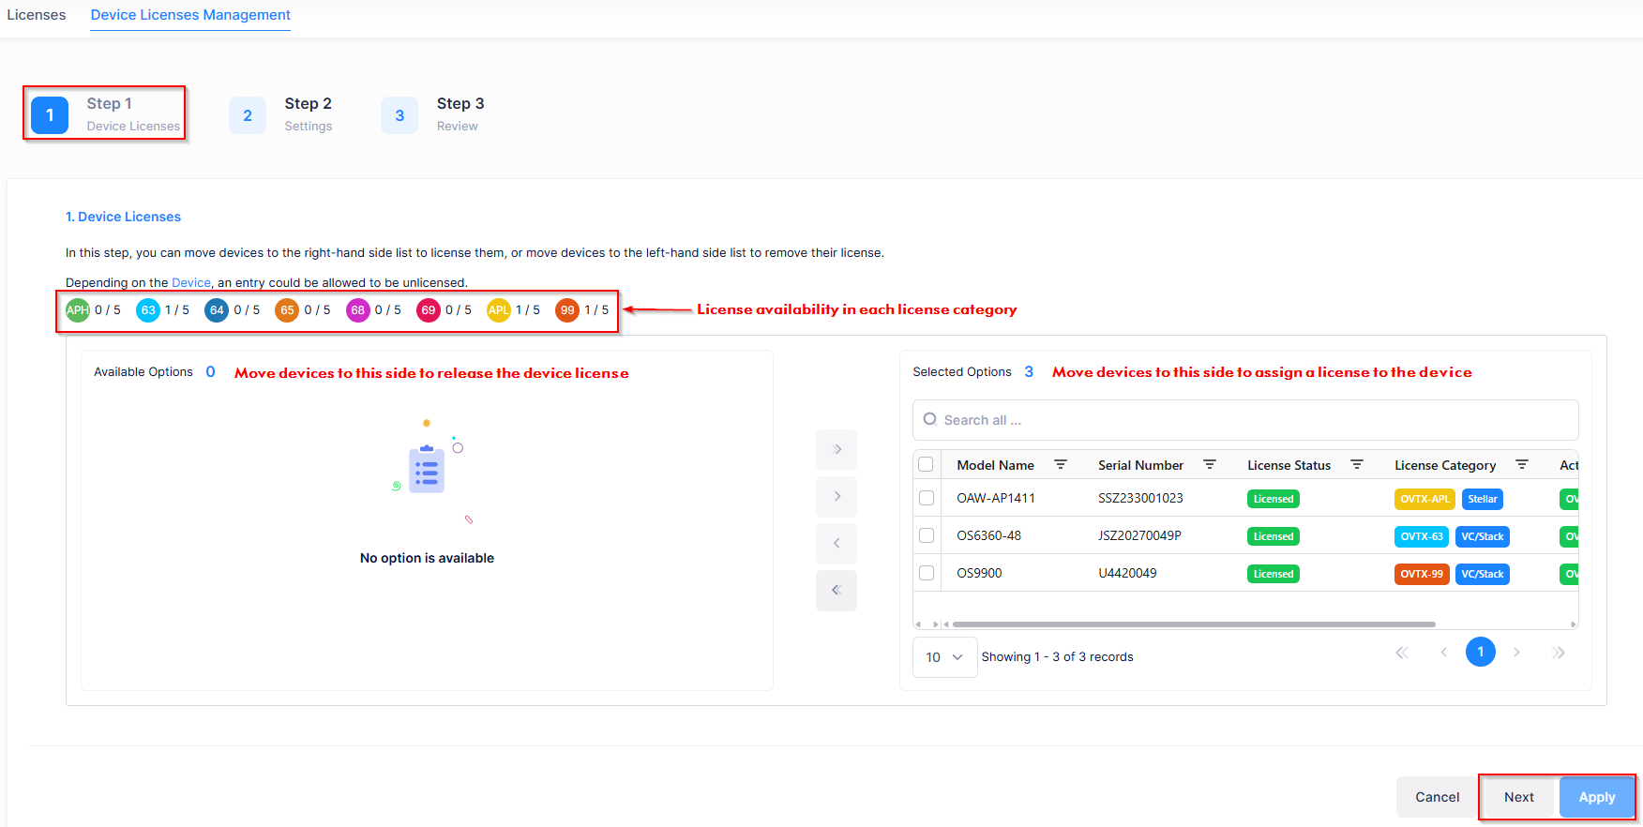1643x827 pixels.
Task: Check the OAW-AP1411 row checkbox
Action: (927, 498)
